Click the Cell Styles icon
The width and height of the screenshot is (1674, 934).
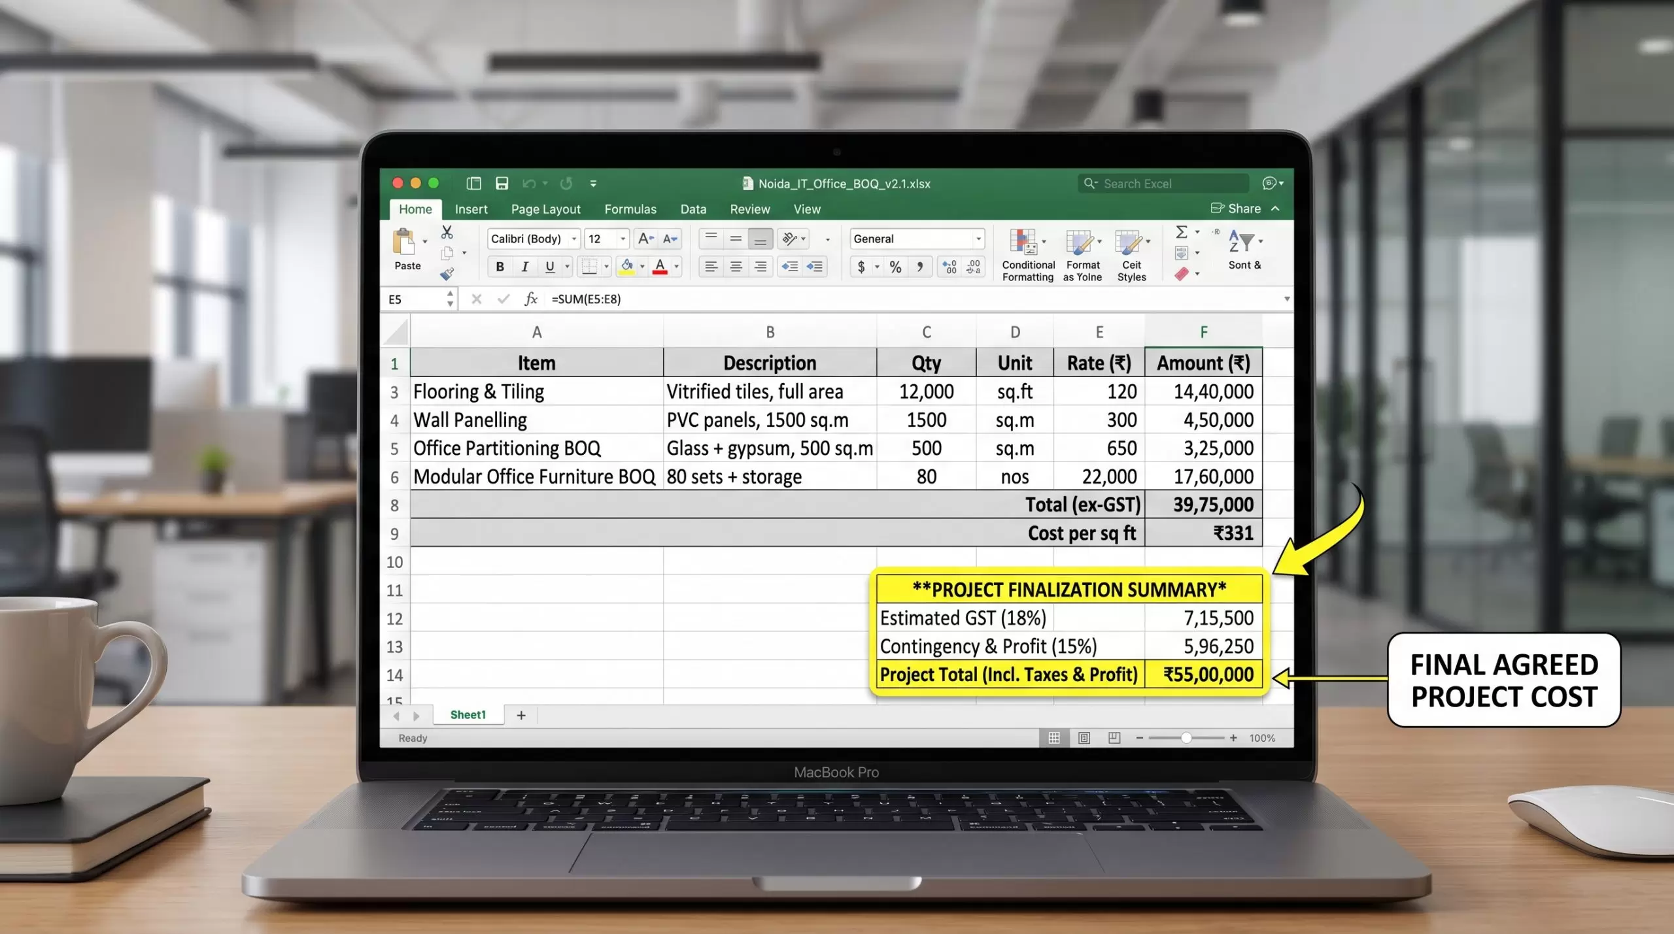(1132, 255)
